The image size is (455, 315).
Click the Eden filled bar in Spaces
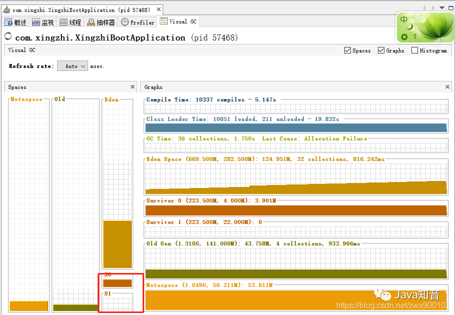pyautogui.click(x=118, y=244)
